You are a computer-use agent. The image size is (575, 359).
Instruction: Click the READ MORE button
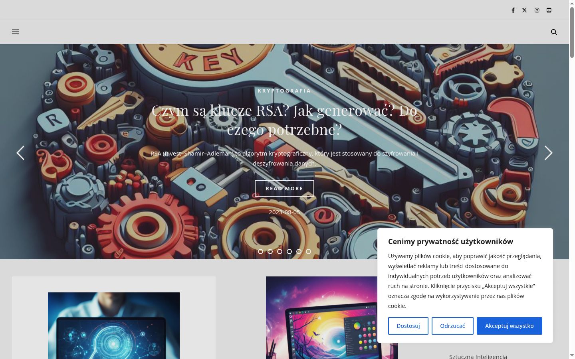pyautogui.click(x=284, y=188)
